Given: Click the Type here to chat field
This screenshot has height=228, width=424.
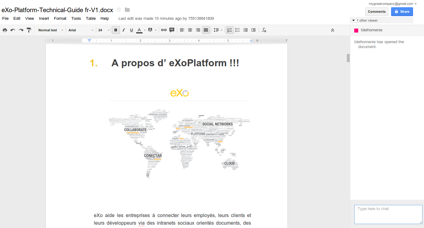Looking at the screenshot, I should [388, 214].
